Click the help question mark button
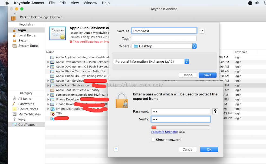The image size is (266, 164). pyautogui.click(x=116, y=149)
